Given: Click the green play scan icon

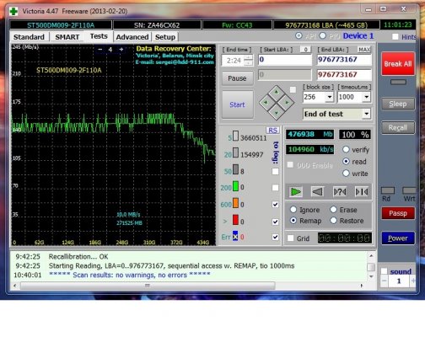Looking at the screenshot, I should coord(295,192).
